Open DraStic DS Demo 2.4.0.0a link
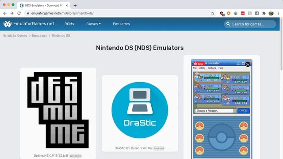The width and height of the screenshot is (283, 159). point(133,148)
